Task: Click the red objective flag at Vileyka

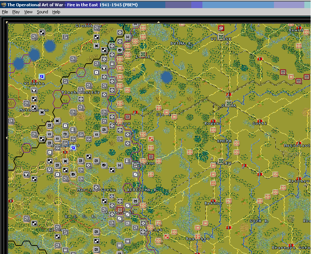Action: 34,81
